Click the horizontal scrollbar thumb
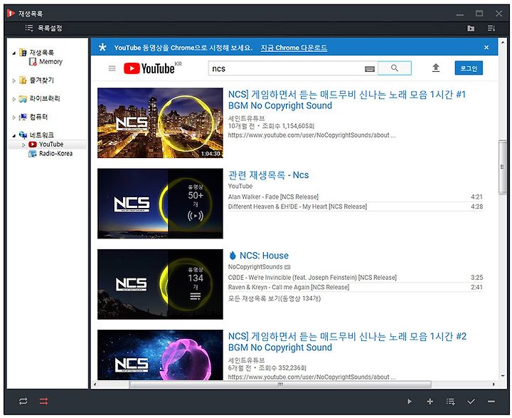This screenshot has height=418, width=512. (280, 385)
